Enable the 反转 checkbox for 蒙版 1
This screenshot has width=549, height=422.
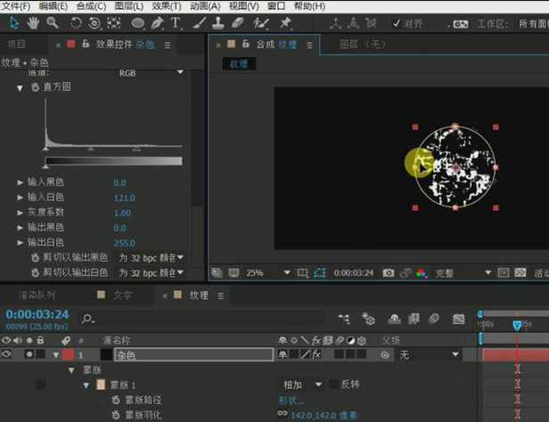click(x=333, y=385)
